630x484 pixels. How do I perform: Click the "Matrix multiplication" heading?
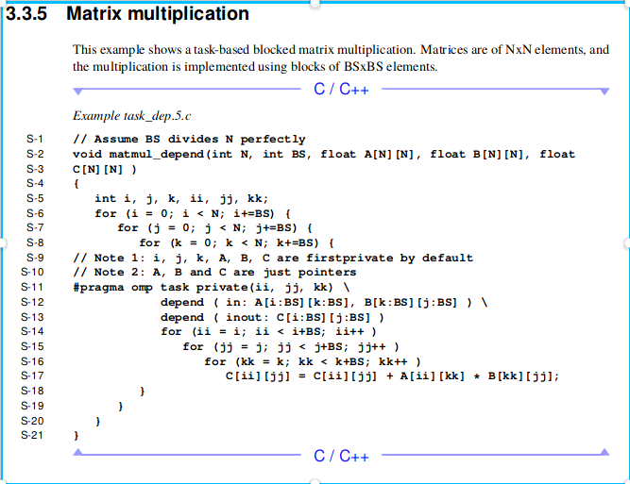click(158, 14)
